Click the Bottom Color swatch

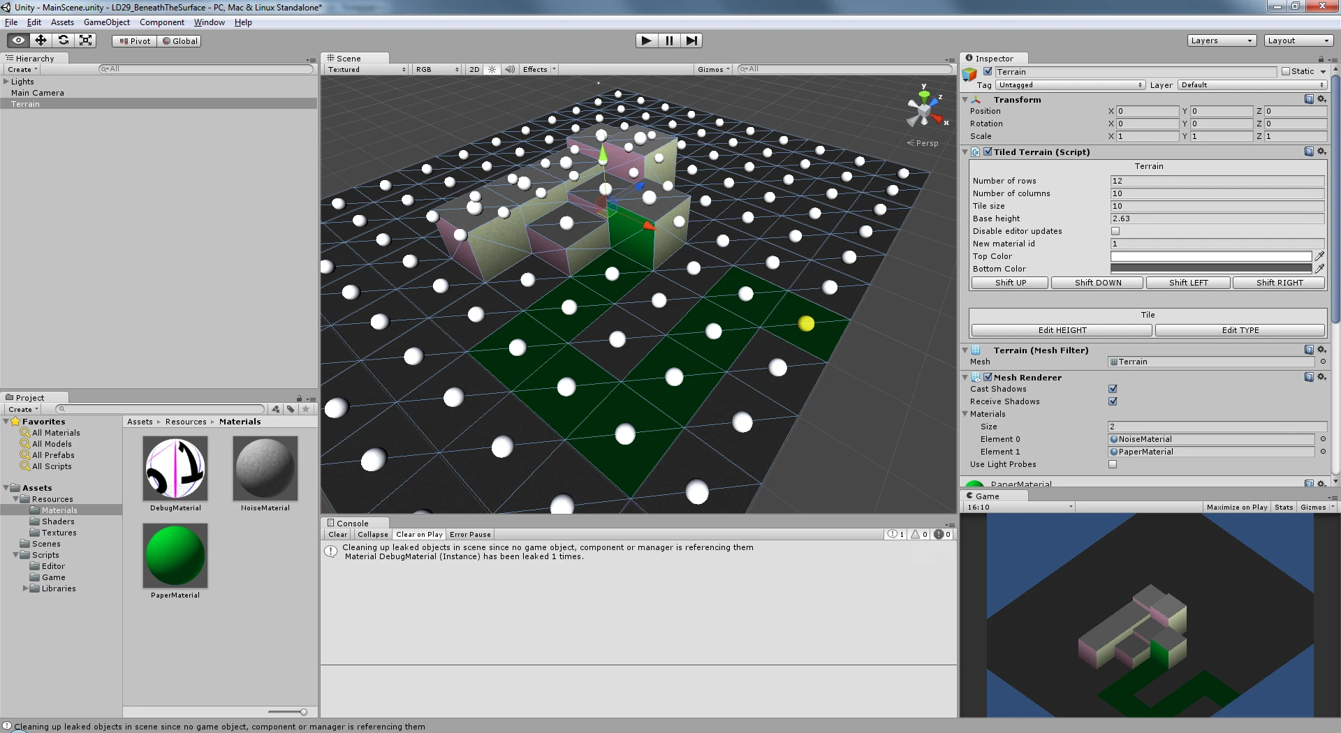pyautogui.click(x=1211, y=269)
